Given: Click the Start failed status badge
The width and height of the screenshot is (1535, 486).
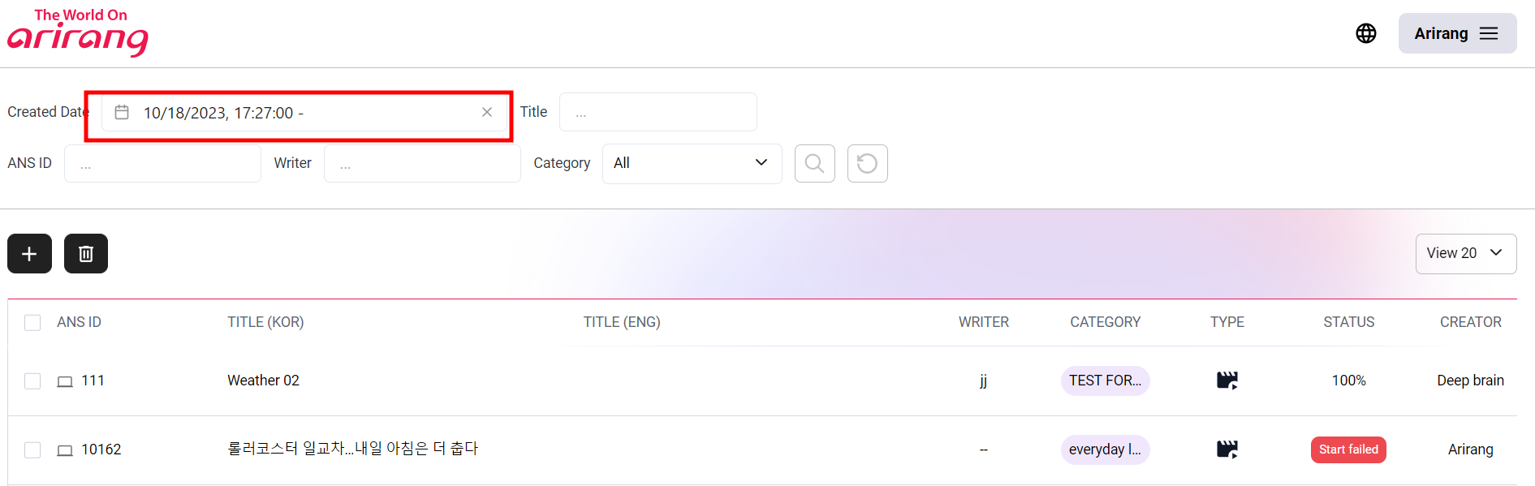Looking at the screenshot, I should pyautogui.click(x=1348, y=449).
